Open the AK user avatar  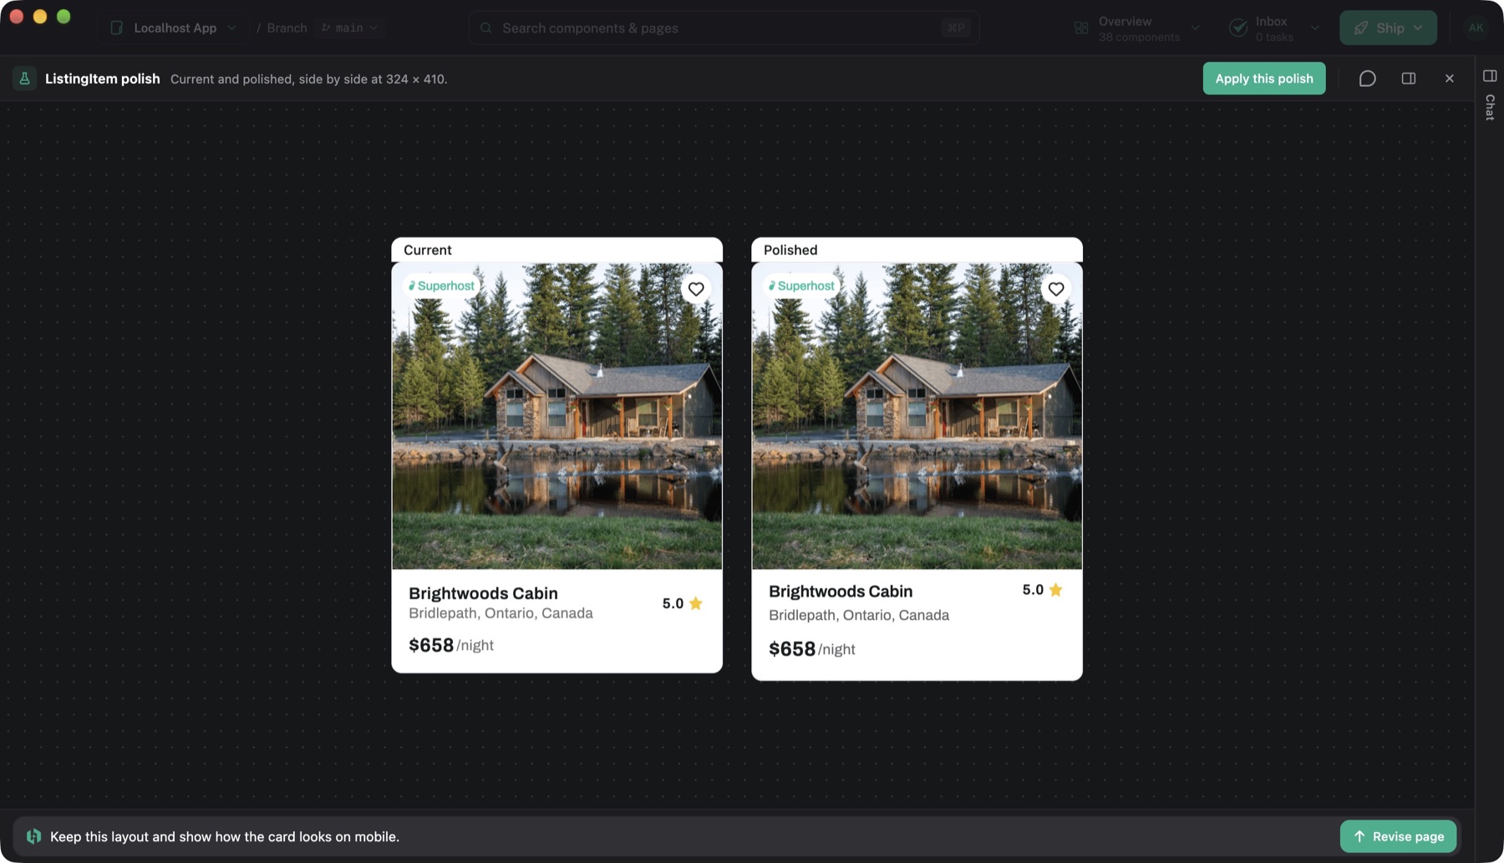coord(1476,28)
